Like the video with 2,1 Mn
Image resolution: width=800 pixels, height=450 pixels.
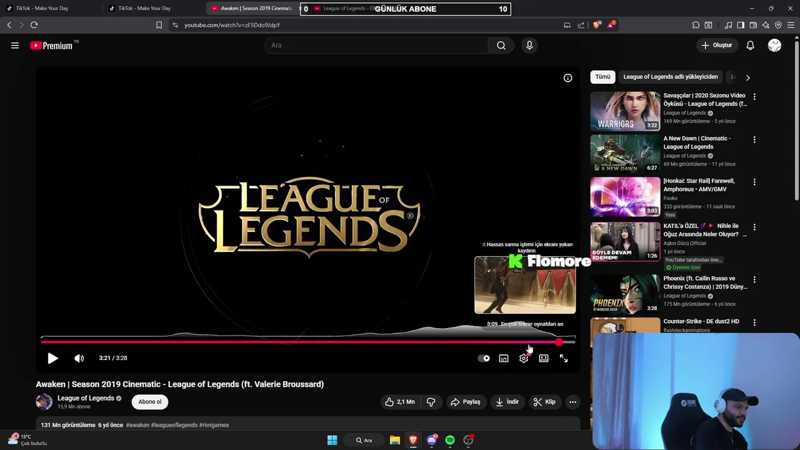(x=400, y=402)
